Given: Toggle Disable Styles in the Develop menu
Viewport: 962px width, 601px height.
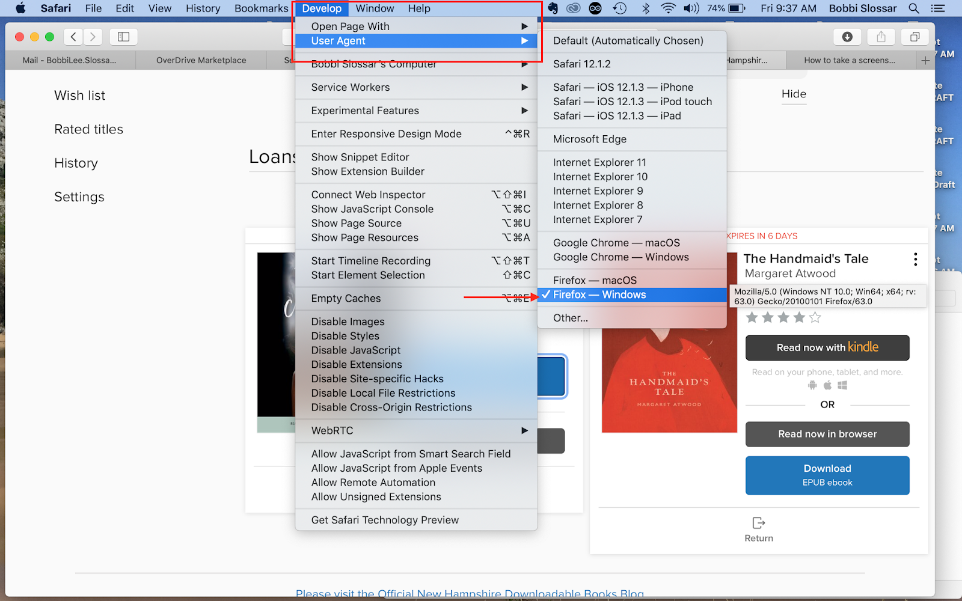Looking at the screenshot, I should pos(416,336).
